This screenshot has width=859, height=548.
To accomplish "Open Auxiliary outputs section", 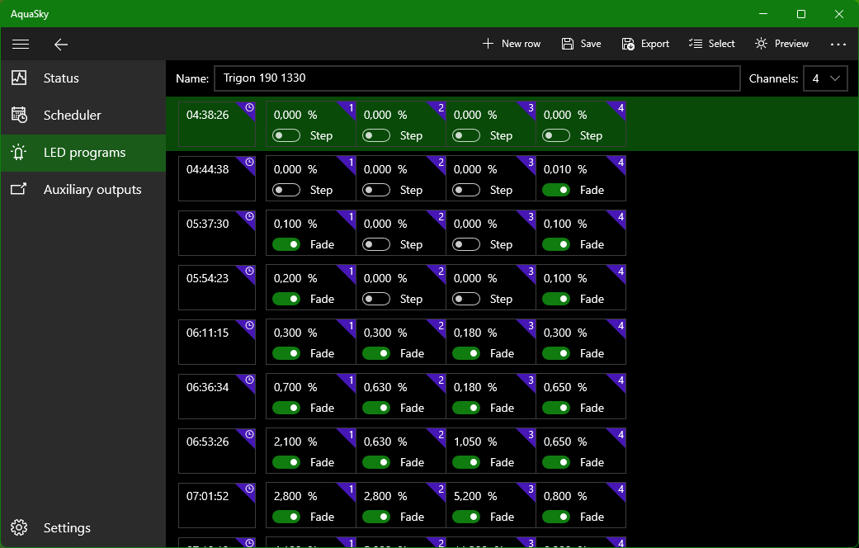I will [92, 190].
